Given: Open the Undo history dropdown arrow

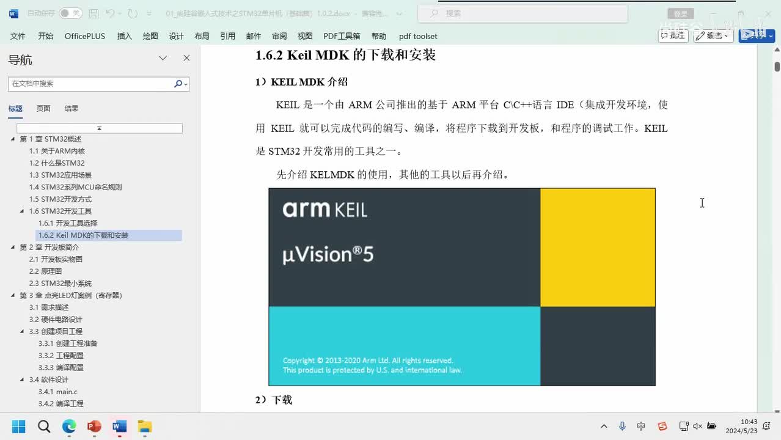Looking at the screenshot, I should (119, 13).
